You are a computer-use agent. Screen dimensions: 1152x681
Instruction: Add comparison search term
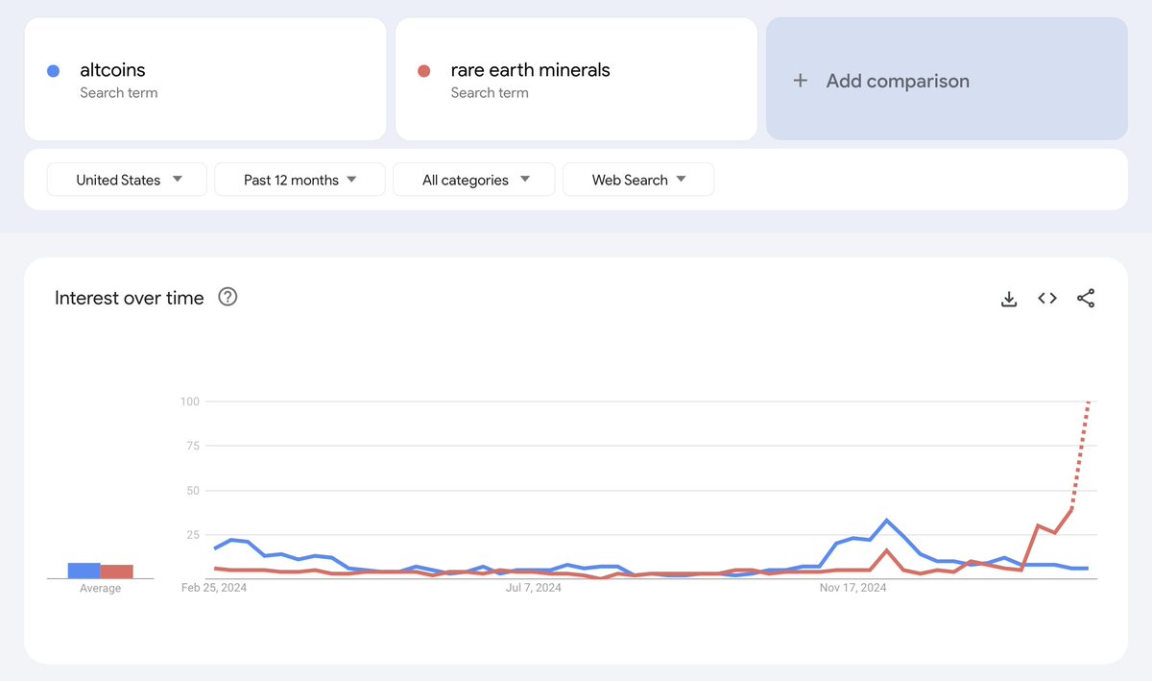tap(947, 79)
